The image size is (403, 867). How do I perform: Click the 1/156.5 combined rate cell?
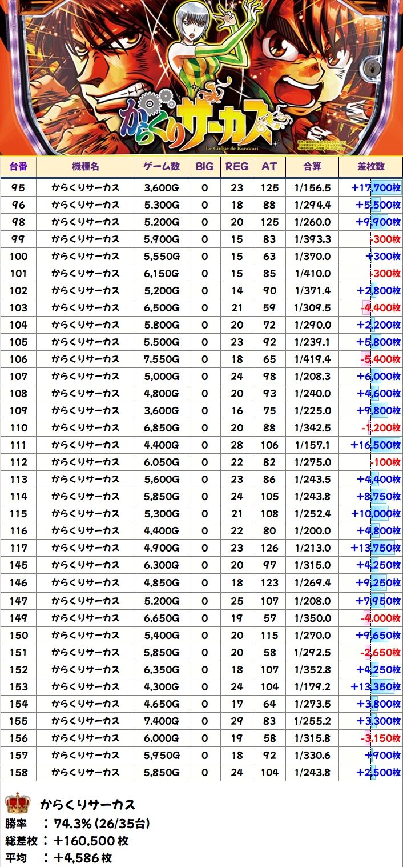[312, 188]
